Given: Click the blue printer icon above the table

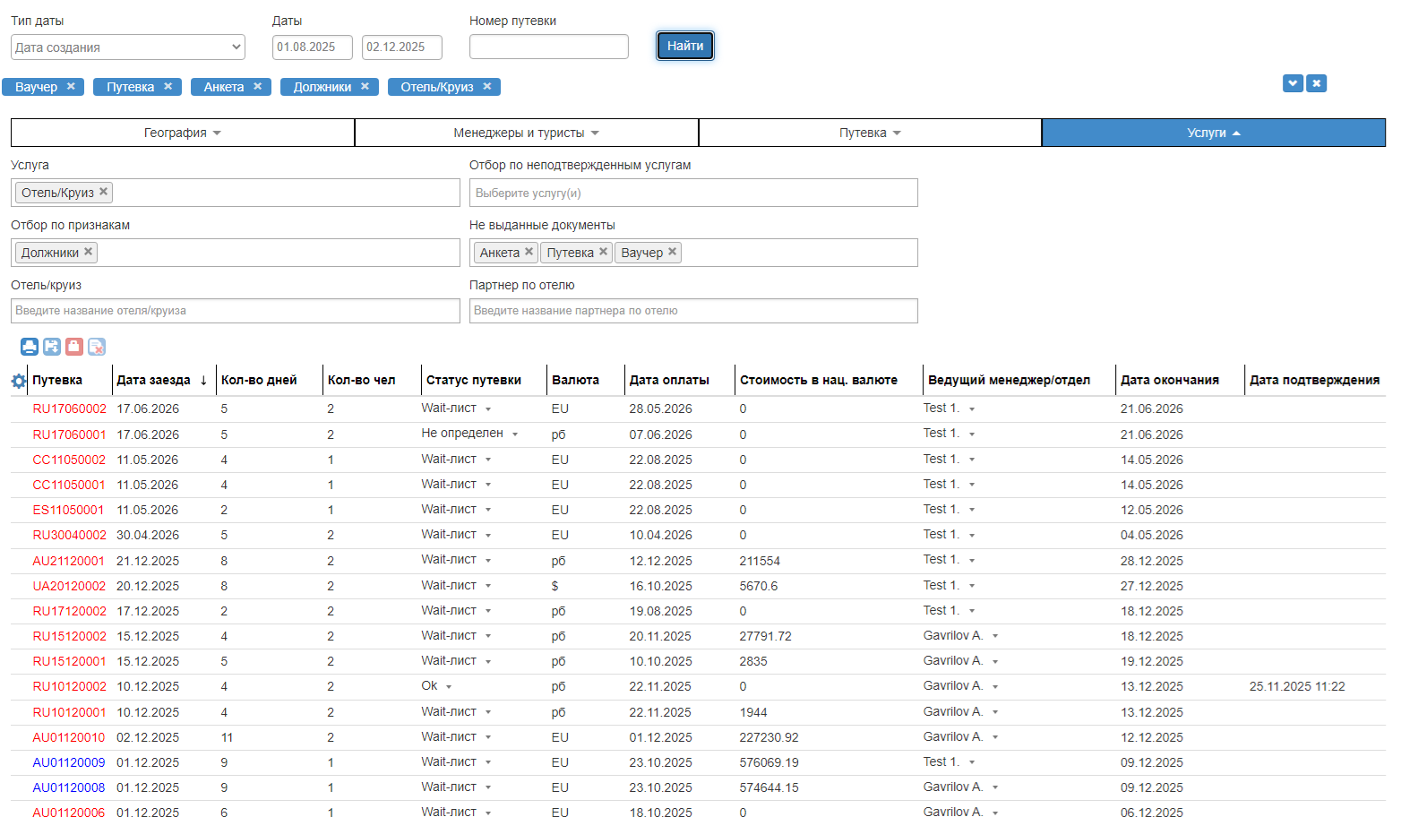Looking at the screenshot, I should 30,347.
